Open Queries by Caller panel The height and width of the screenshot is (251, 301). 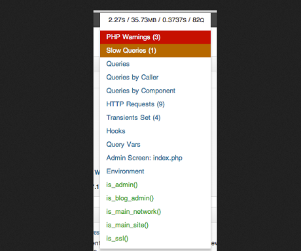tap(155, 78)
